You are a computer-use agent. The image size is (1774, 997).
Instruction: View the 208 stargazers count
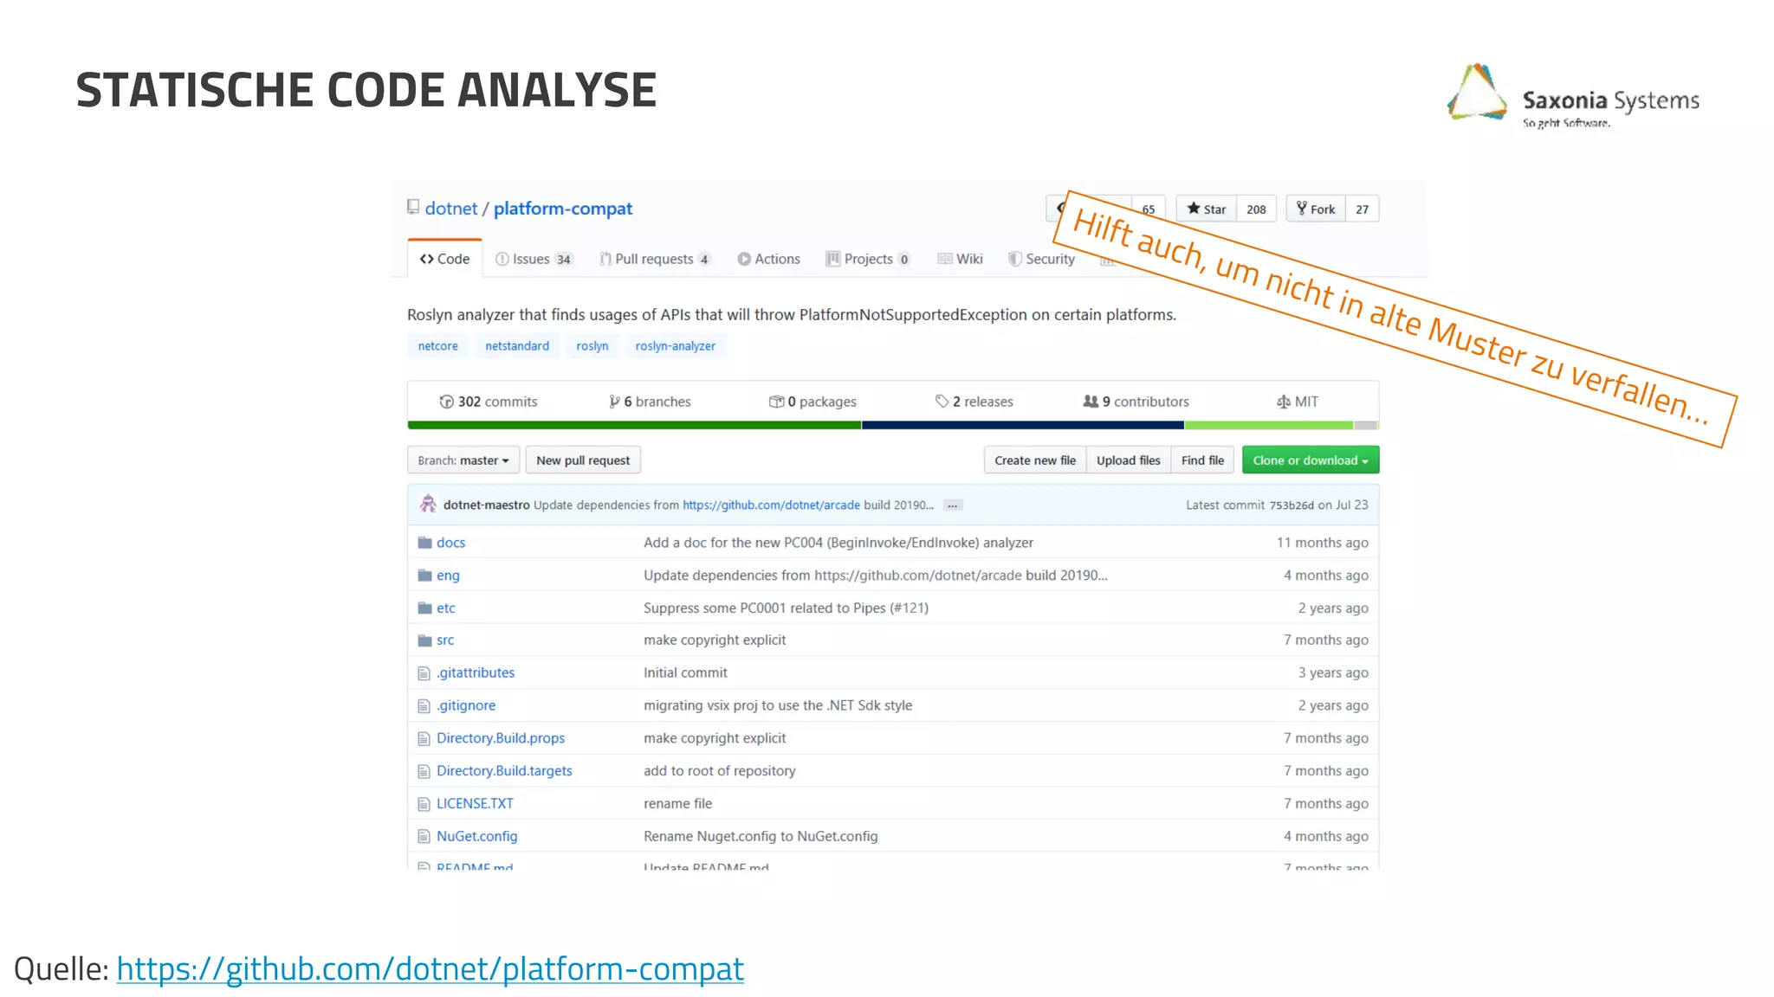1256,209
